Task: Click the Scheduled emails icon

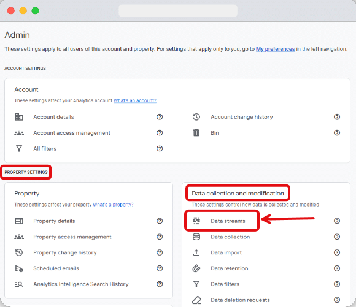Action: [19, 268]
